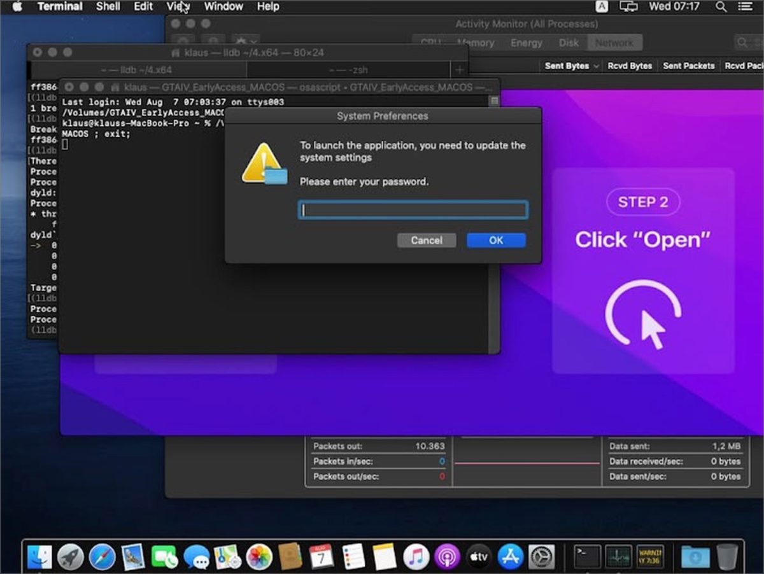Sort by Rcvd Bytes column
Screen dimensions: 764x574
click(x=630, y=66)
